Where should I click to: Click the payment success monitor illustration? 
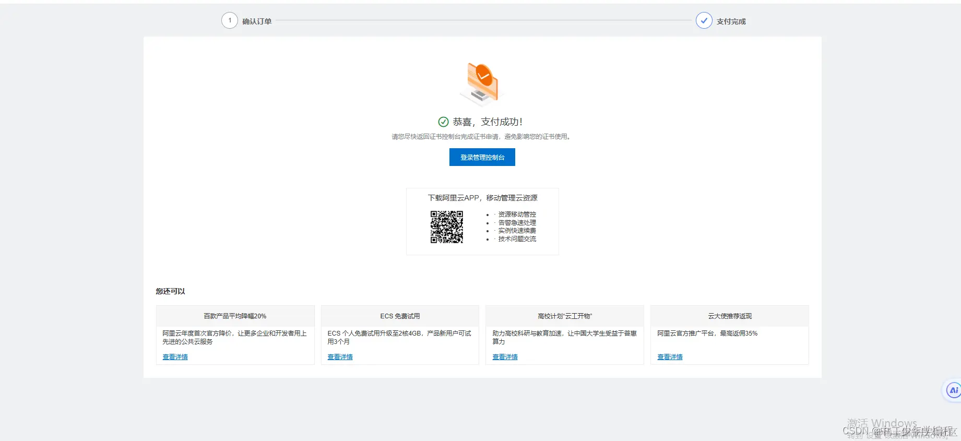[481, 84]
